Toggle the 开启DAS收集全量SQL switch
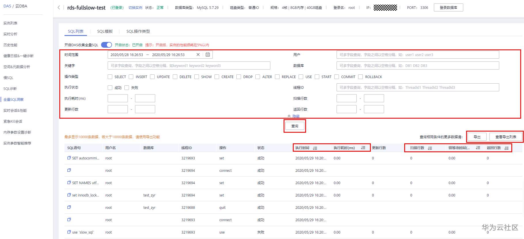This screenshot has width=524, height=239. pyautogui.click(x=107, y=45)
